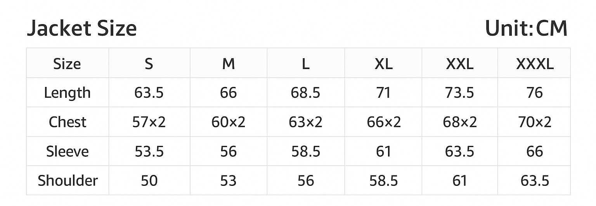Select the "Chest" row label
Viewport: 596px width, 206px height.
click(x=67, y=122)
